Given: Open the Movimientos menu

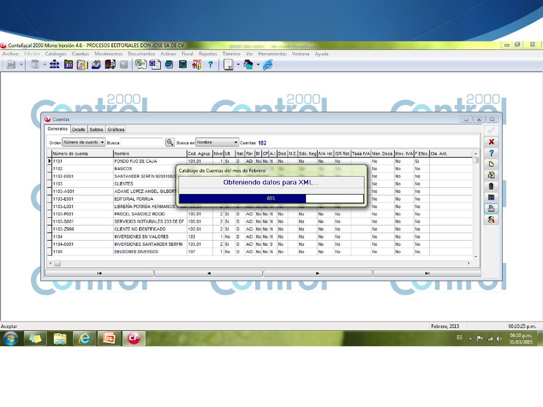Looking at the screenshot, I should (x=108, y=54).
